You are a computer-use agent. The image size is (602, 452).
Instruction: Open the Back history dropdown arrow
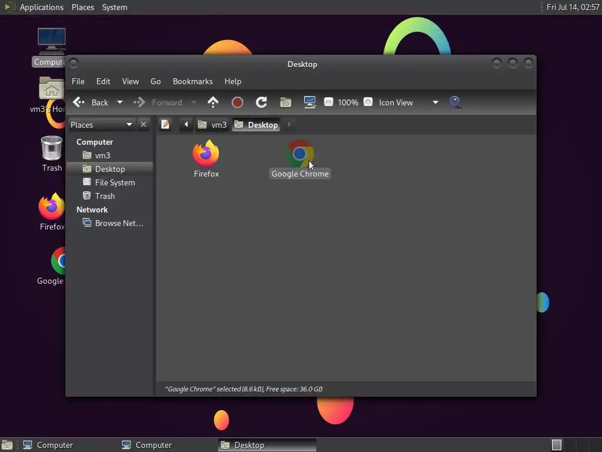(x=120, y=102)
